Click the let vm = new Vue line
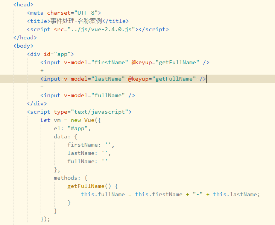 (x=71, y=120)
